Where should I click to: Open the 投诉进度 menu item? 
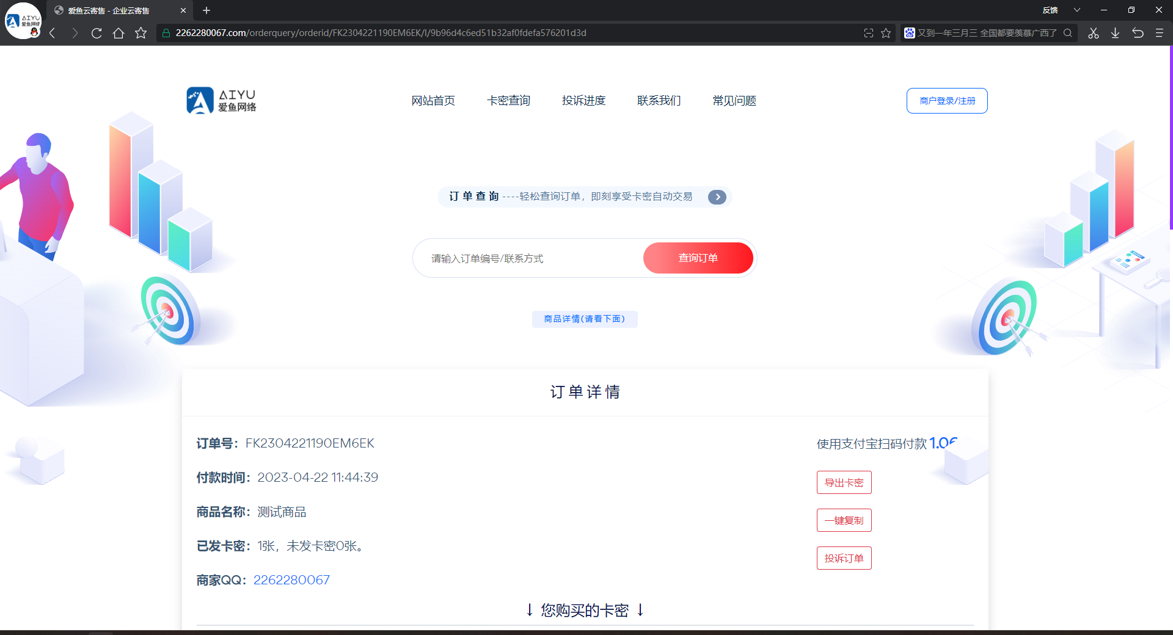click(583, 101)
